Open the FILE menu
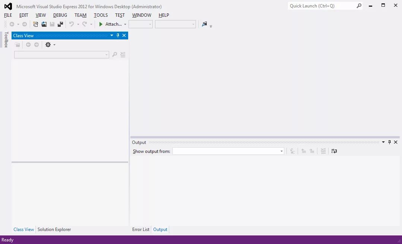The width and height of the screenshot is (402, 244). pyautogui.click(x=8, y=15)
